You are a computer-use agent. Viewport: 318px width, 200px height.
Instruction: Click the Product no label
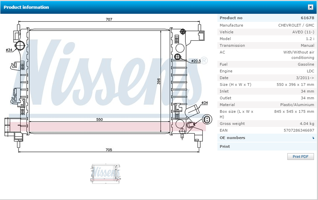pos(231,18)
